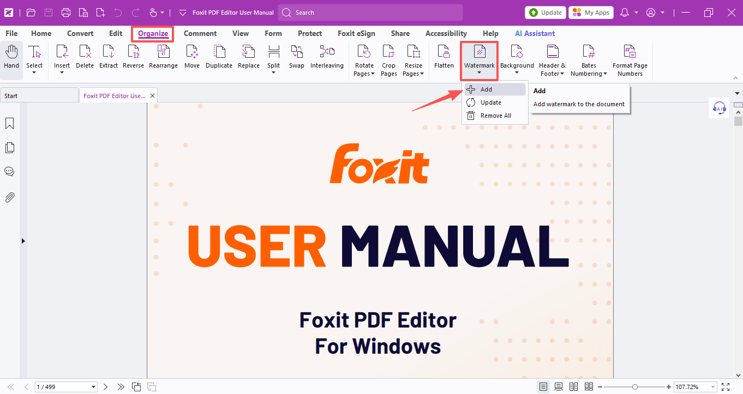
Task: Click the zoom out minus button
Action: 601,387
